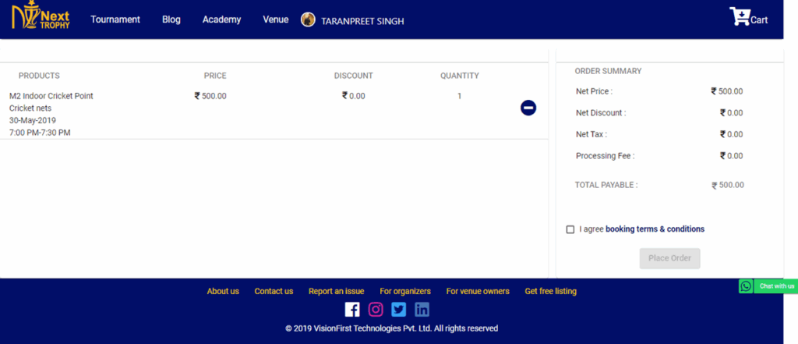Viewport: 798px width, 344px height.
Task: Open the LinkedIn icon in footer
Action: [422, 309]
